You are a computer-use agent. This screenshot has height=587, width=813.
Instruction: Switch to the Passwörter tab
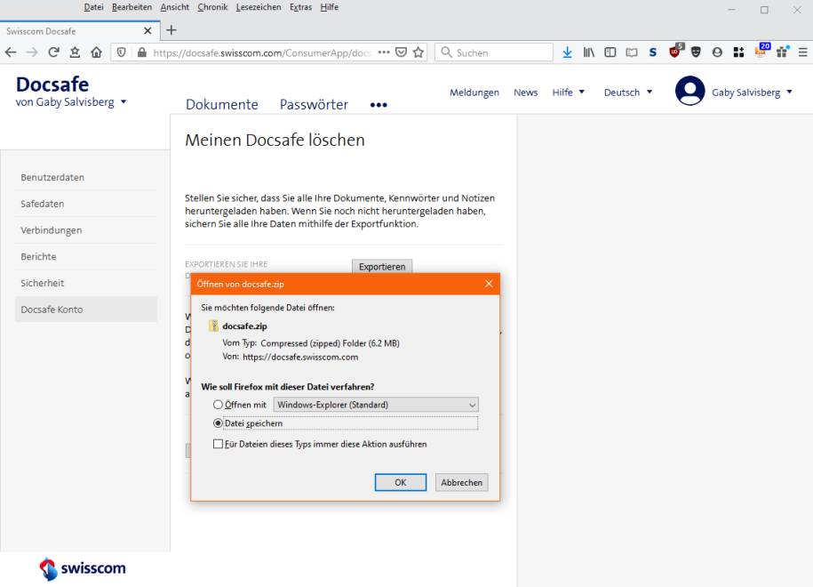[x=314, y=104]
